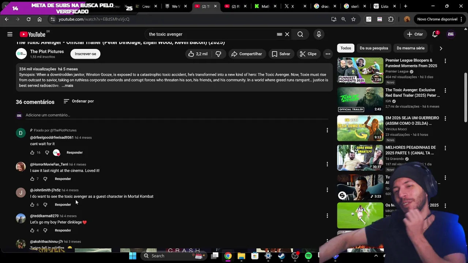The height and width of the screenshot is (263, 468).
Task: Go to the YouTube home logo
Action: tap(33, 34)
